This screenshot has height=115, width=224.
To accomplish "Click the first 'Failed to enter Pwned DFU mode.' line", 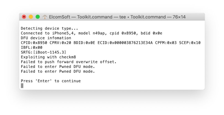I will click(x=58, y=67).
